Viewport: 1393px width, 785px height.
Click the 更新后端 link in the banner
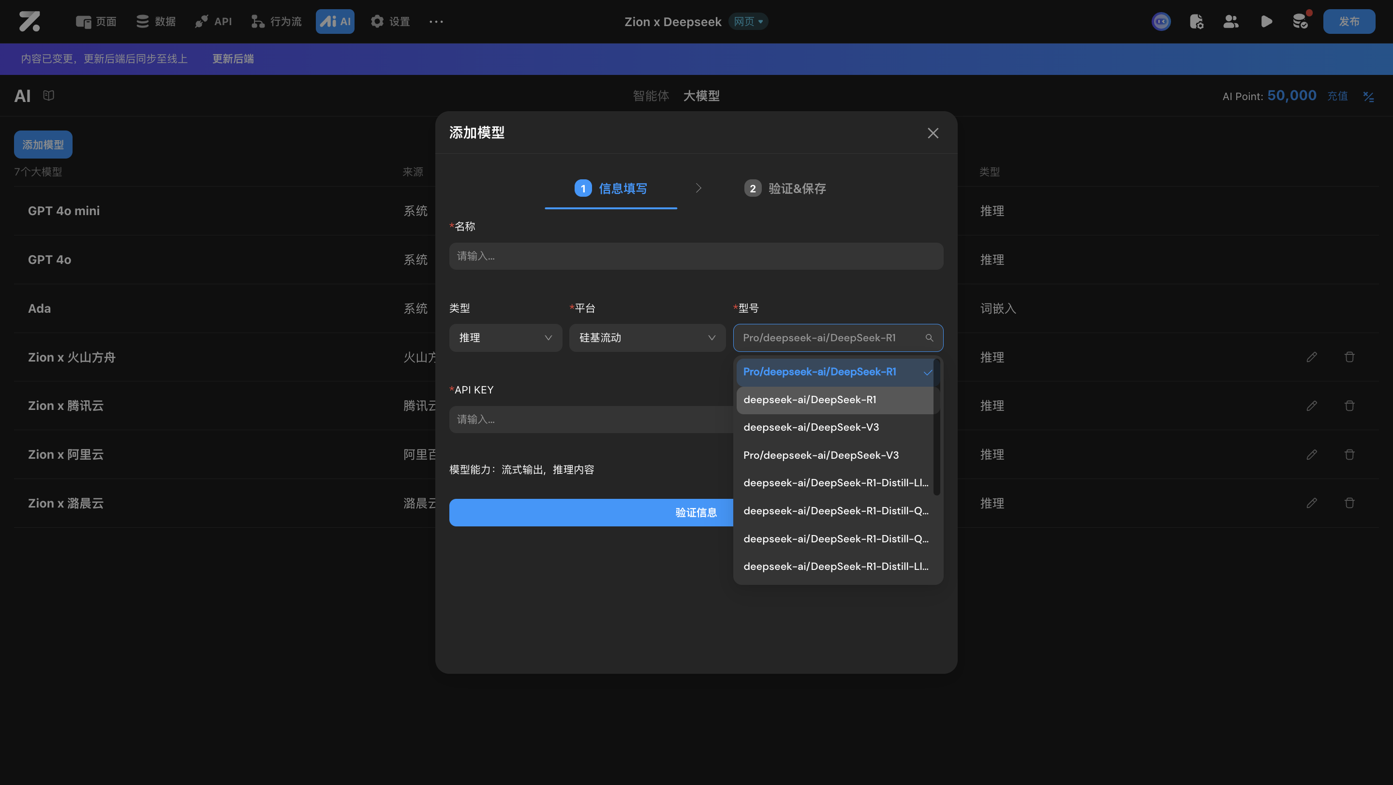[x=233, y=59]
